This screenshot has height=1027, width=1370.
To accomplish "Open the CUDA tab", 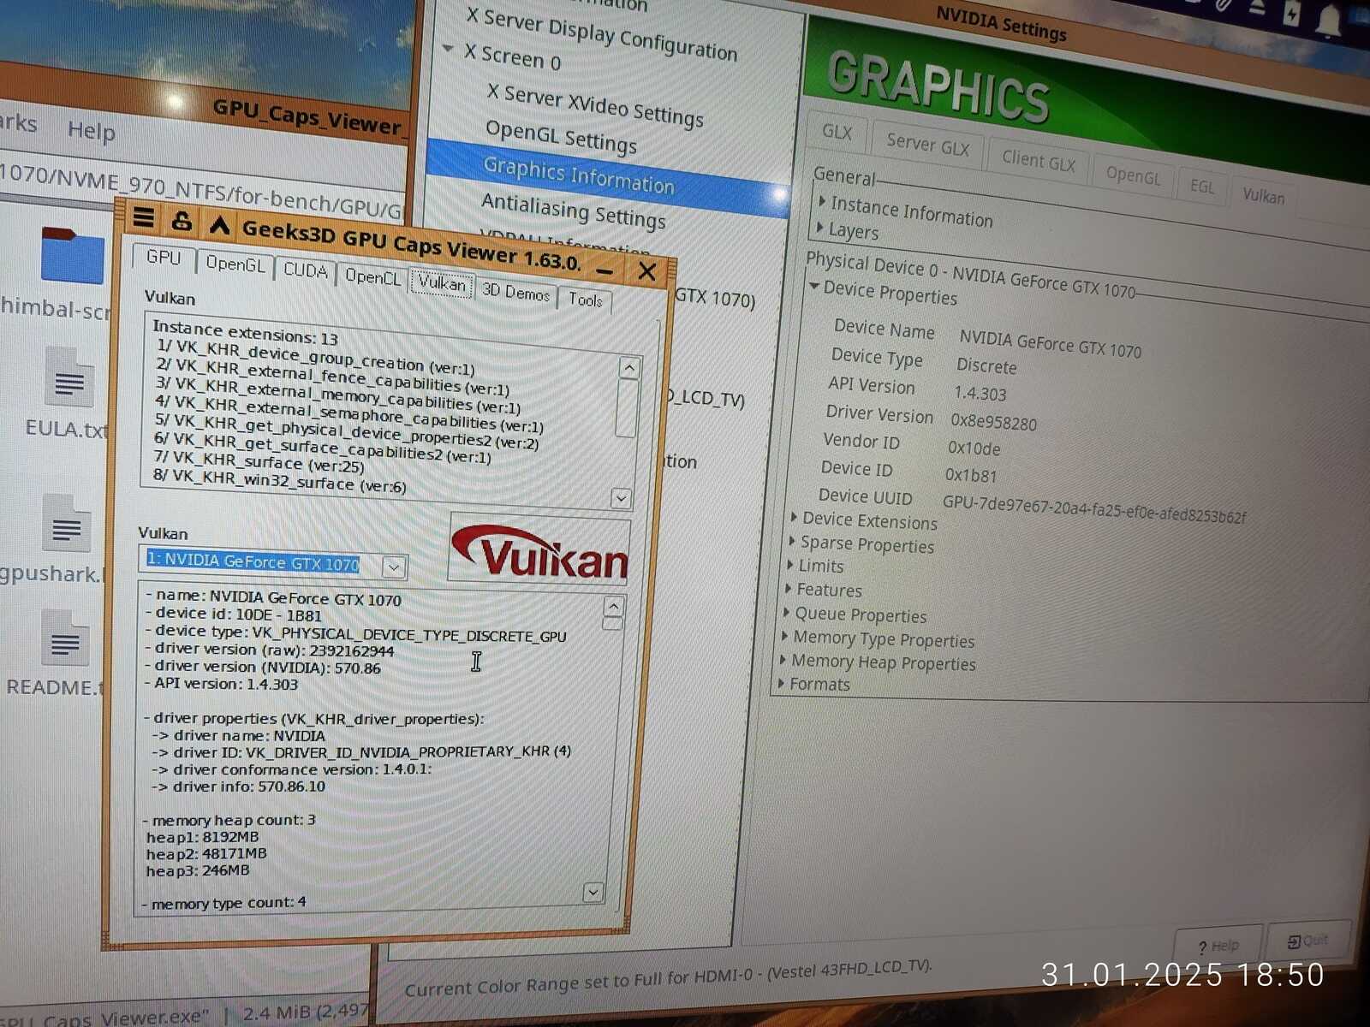I will pos(306,270).
